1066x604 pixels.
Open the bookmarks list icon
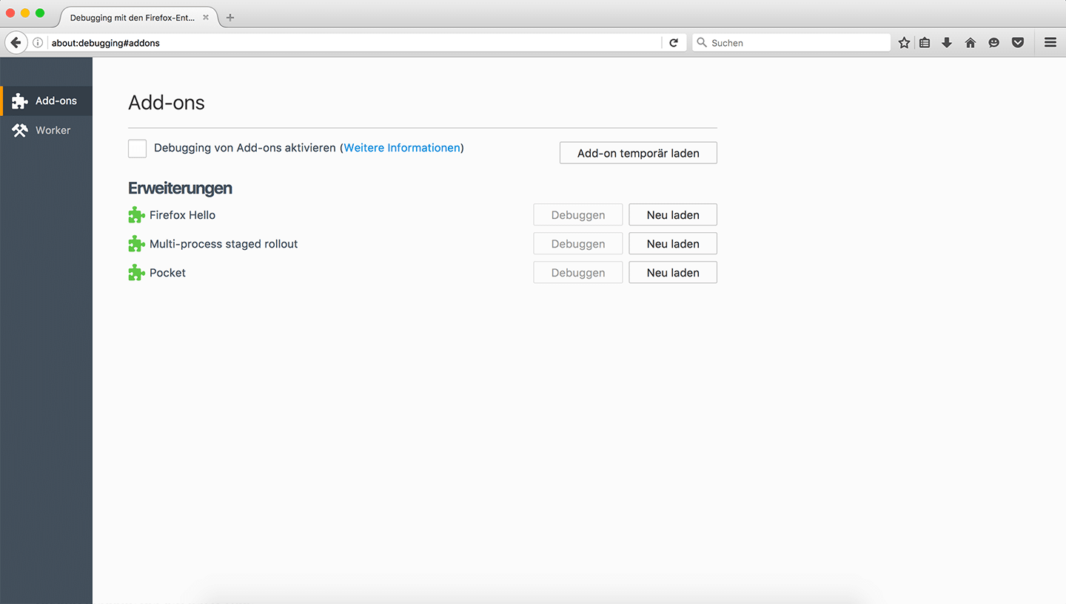[925, 43]
